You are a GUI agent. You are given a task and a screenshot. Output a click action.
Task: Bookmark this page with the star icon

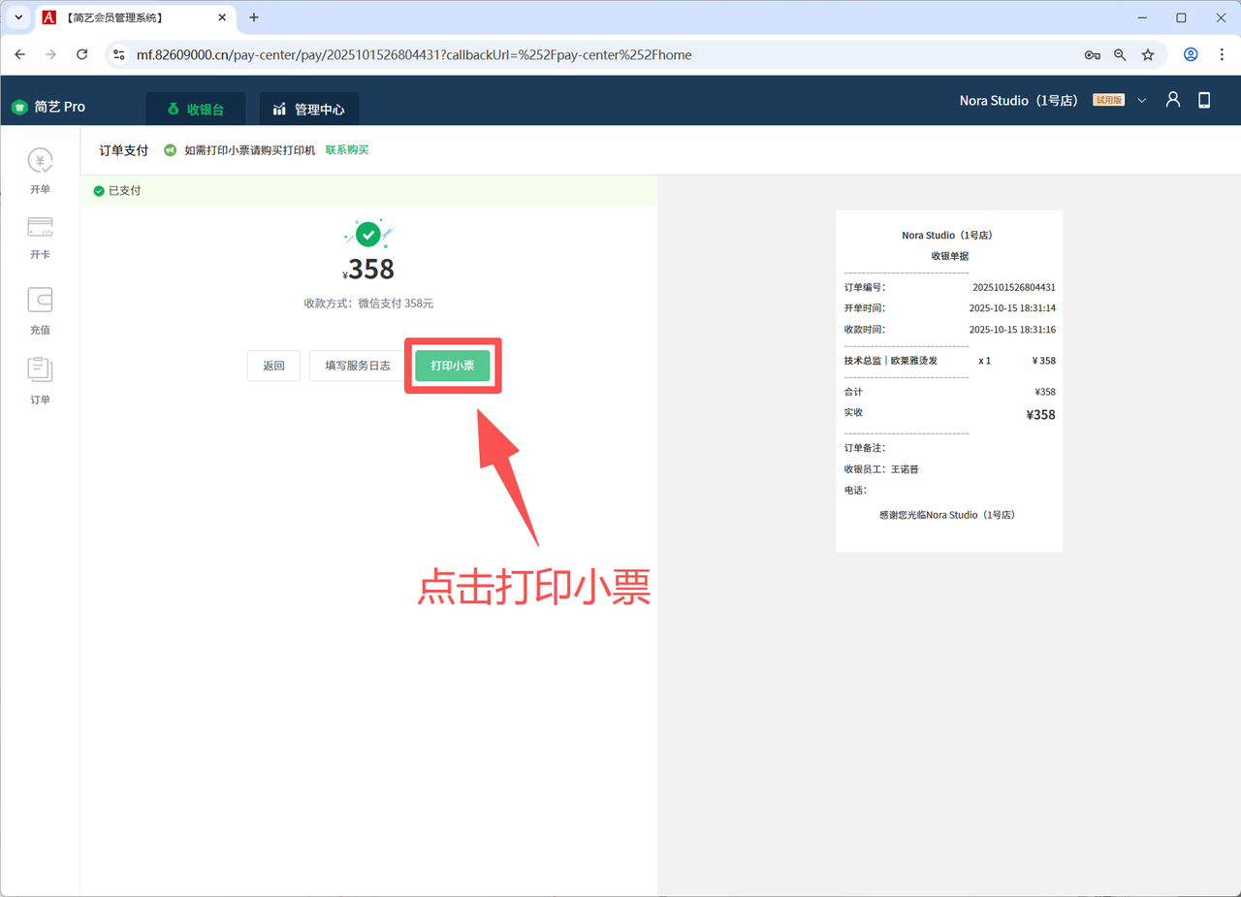[1148, 55]
